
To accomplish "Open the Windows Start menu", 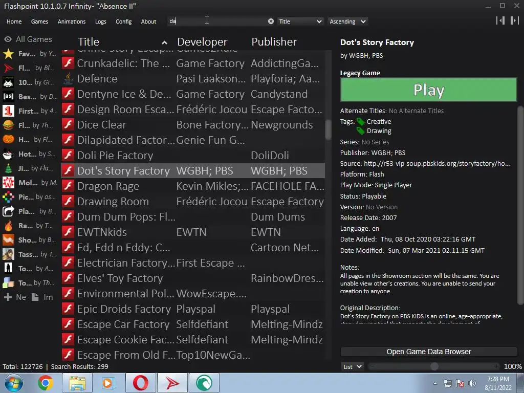I will [13, 383].
